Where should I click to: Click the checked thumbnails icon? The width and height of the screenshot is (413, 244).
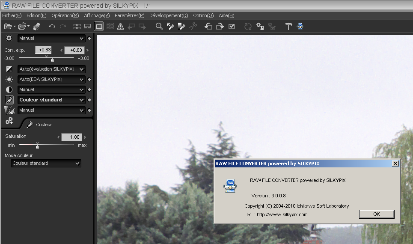pos(110,27)
